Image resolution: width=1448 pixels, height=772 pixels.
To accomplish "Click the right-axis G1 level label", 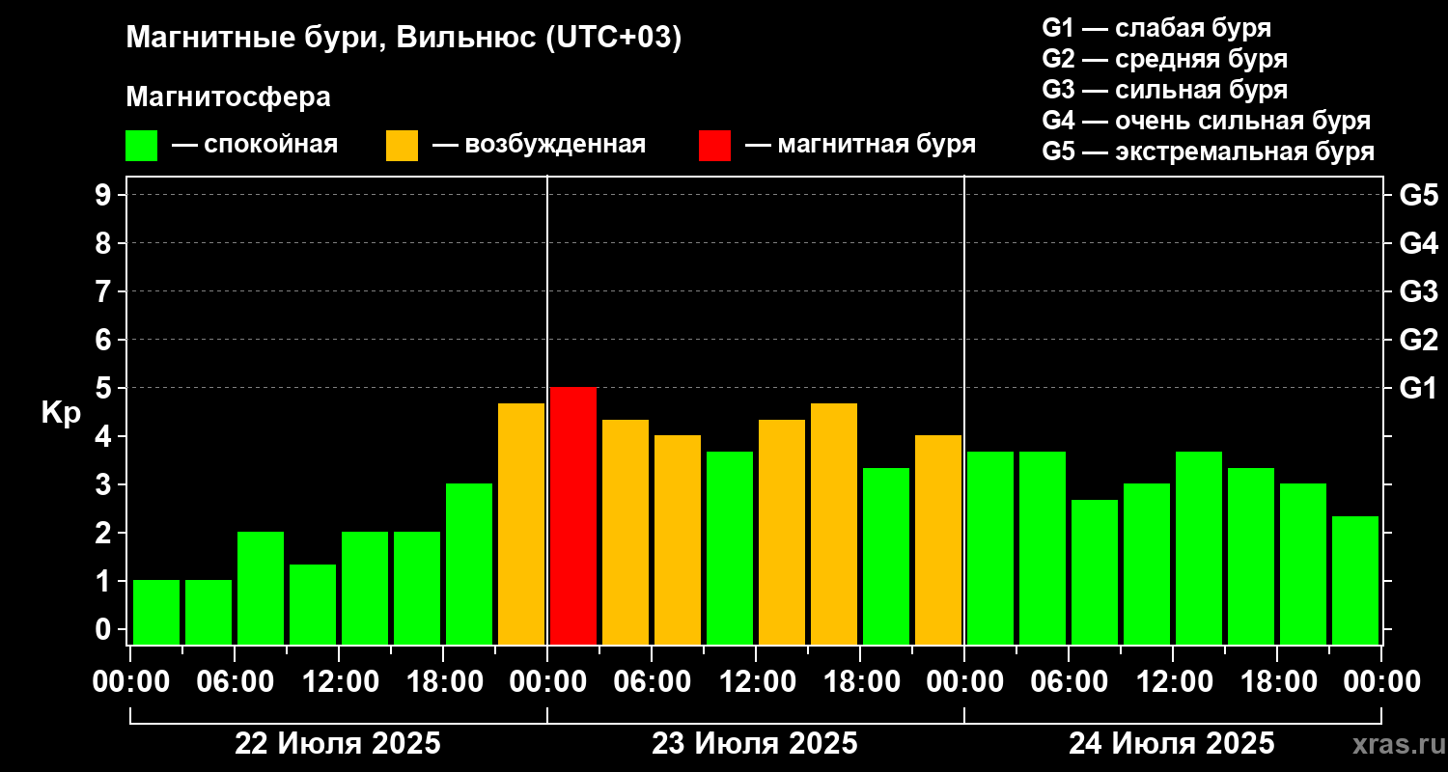I will click(1418, 388).
